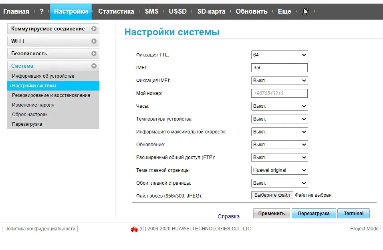
Task: Open the Еще menu
Action: (284, 12)
